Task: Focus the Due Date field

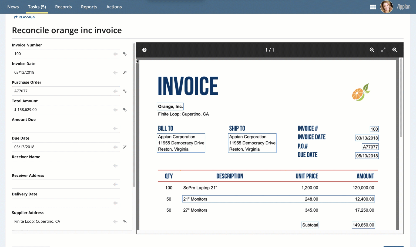Action: [61, 147]
